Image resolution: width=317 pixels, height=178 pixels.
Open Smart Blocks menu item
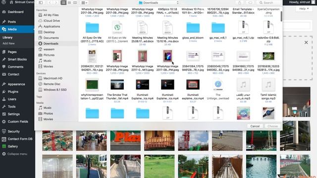(17, 59)
